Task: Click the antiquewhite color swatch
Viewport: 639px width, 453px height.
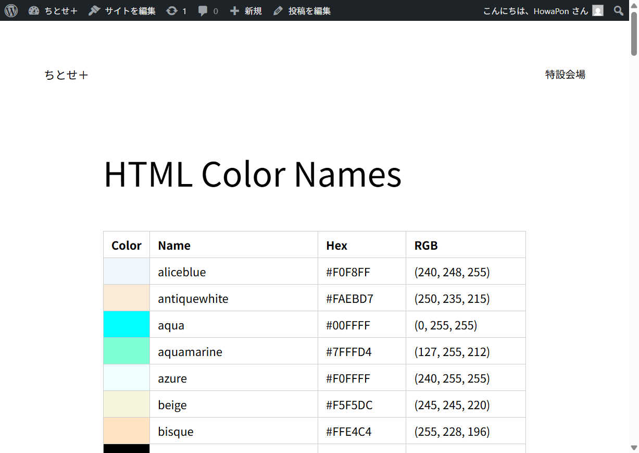Action: [x=126, y=298]
